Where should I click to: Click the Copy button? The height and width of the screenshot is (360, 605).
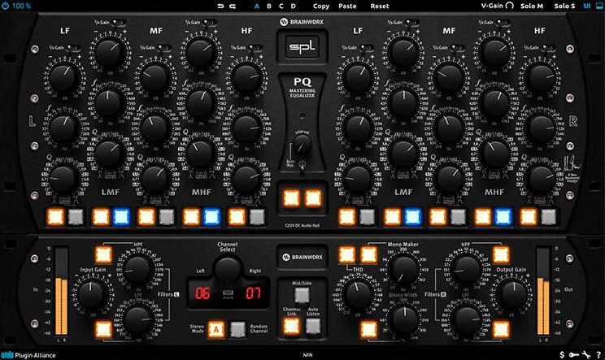coord(321,7)
